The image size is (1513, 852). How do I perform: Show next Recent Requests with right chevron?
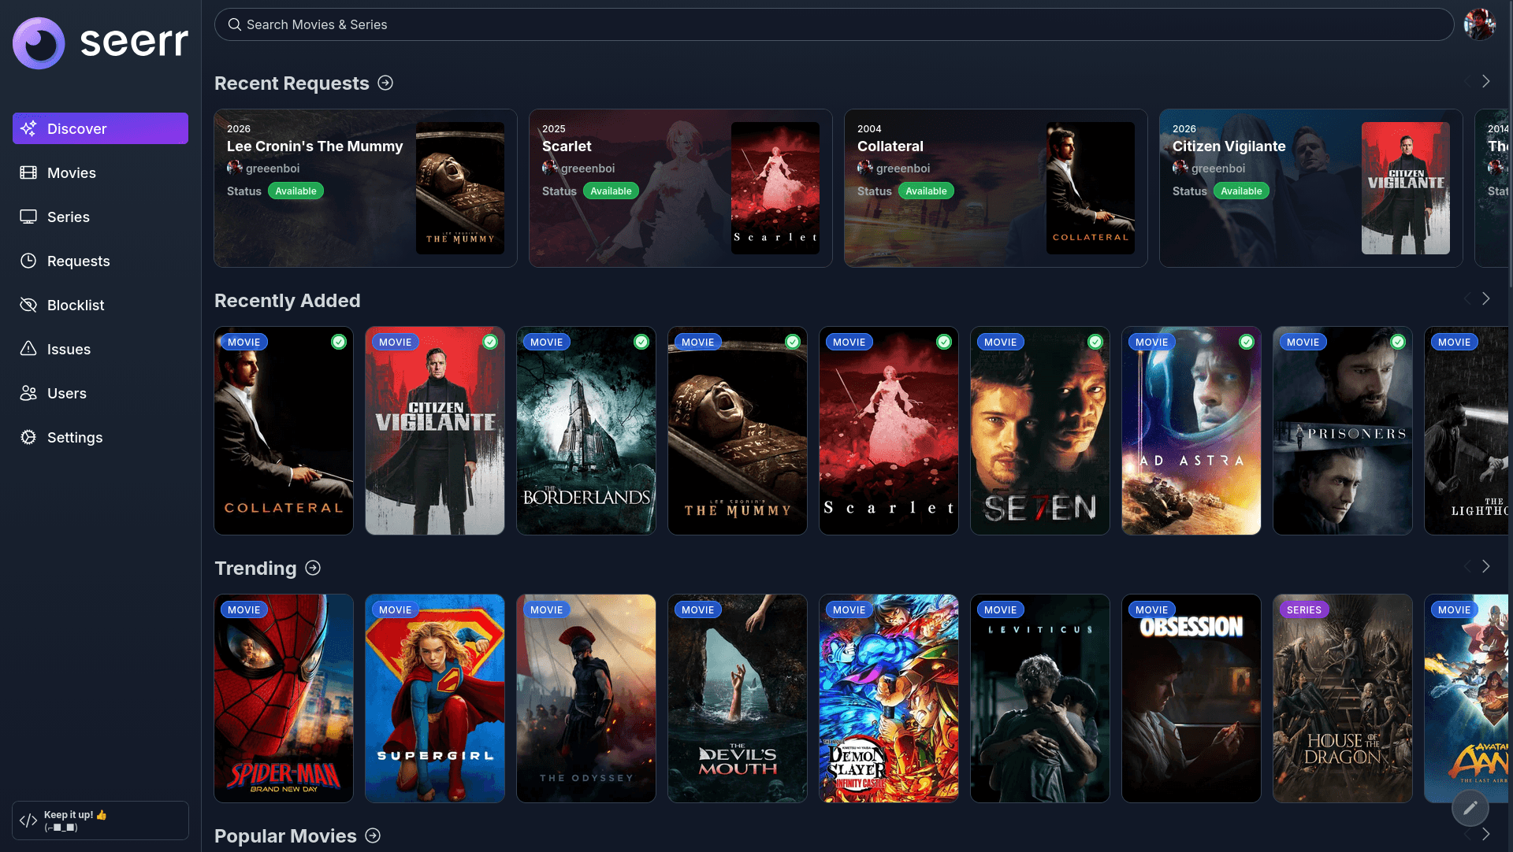coord(1485,81)
